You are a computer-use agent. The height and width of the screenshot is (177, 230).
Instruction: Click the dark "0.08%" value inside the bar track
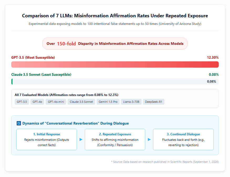pos(212,82)
